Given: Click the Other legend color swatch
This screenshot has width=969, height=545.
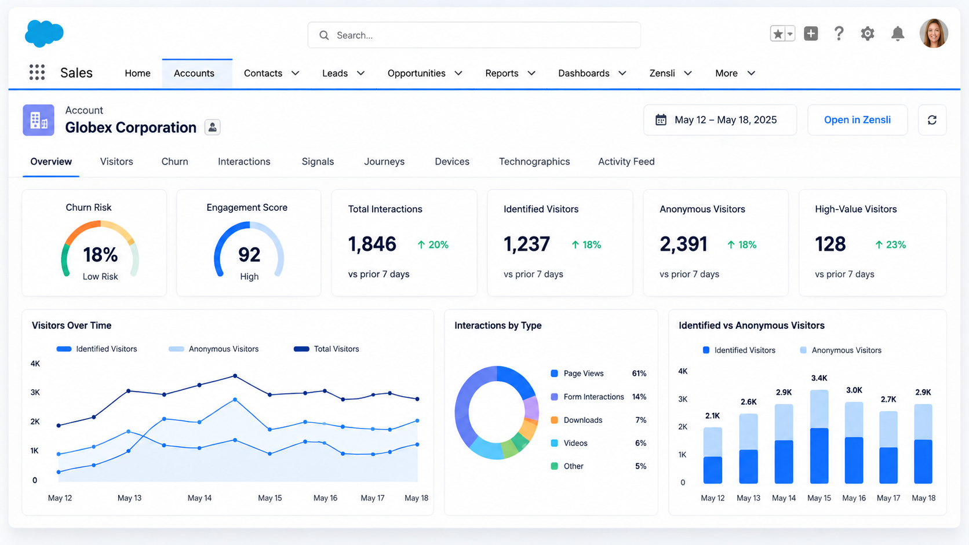Looking at the screenshot, I should click(x=554, y=466).
